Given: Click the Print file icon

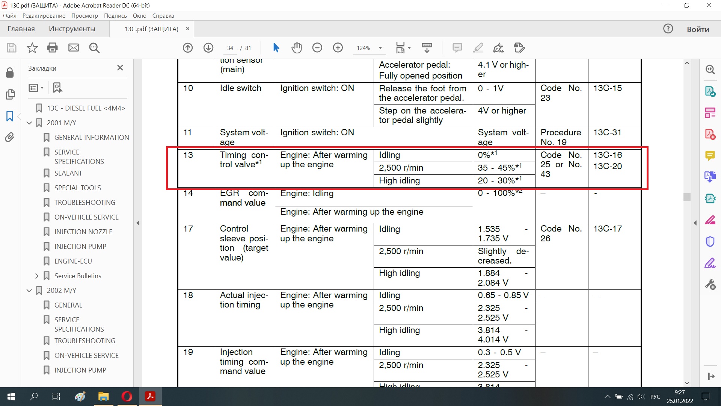Looking at the screenshot, I should 53,48.
